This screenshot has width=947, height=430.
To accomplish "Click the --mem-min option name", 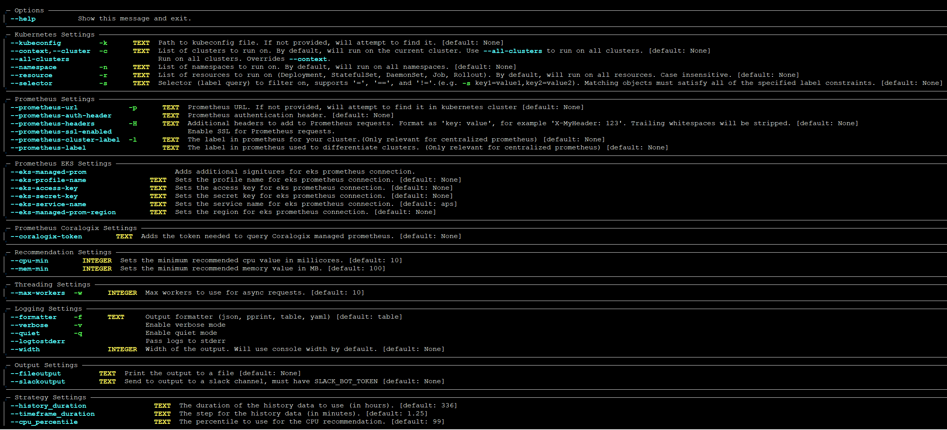I will point(30,269).
